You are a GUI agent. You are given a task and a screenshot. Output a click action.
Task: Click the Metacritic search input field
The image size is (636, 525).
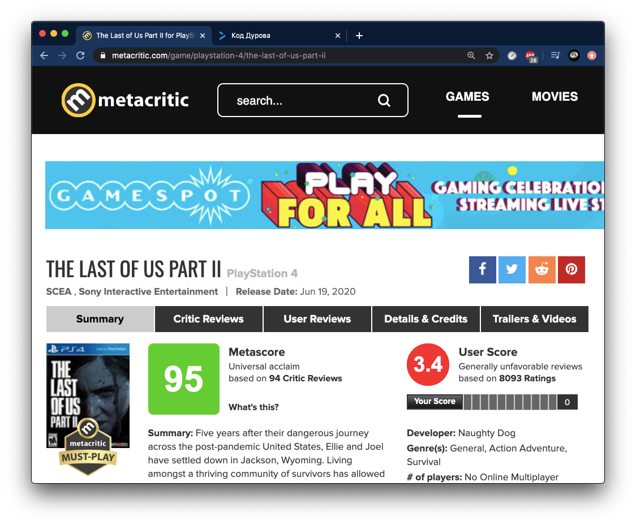pos(300,101)
